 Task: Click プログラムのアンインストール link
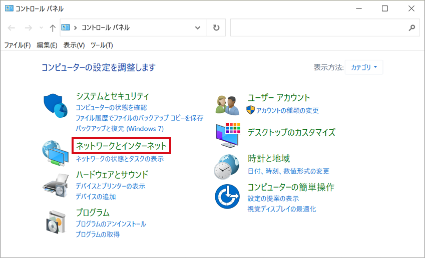pos(111,224)
